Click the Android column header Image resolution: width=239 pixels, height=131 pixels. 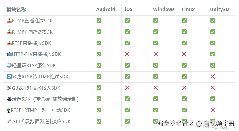[106, 9]
